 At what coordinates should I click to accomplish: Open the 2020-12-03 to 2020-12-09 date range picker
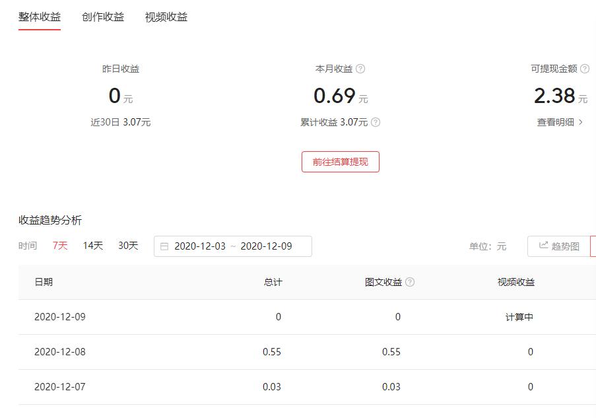click(x=234, y=246)
